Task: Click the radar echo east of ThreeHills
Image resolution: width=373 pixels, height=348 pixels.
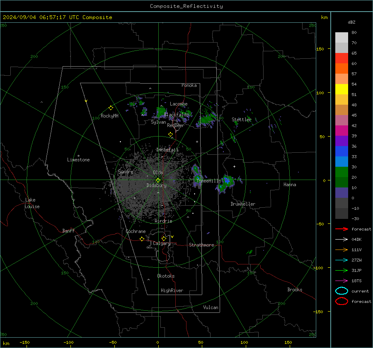Action: tap(225, 183)
